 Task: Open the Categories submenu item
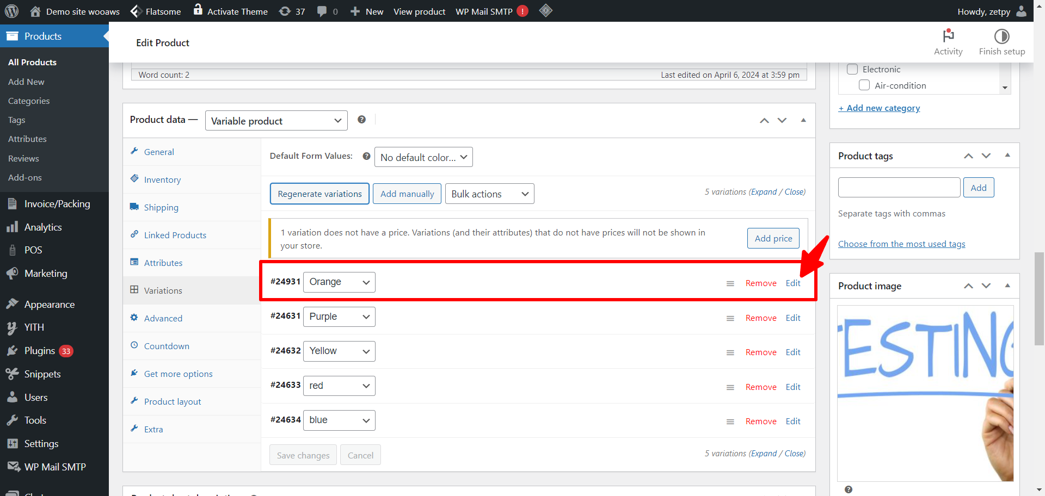tap(29, 101)
